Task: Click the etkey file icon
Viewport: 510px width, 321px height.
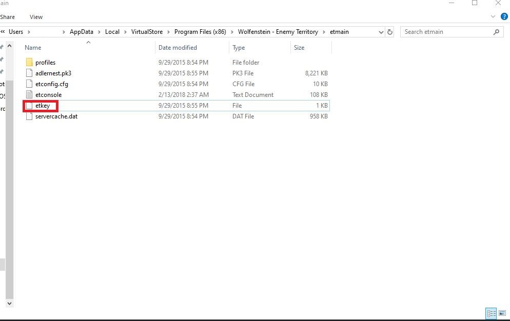Action: click(29, 105)
